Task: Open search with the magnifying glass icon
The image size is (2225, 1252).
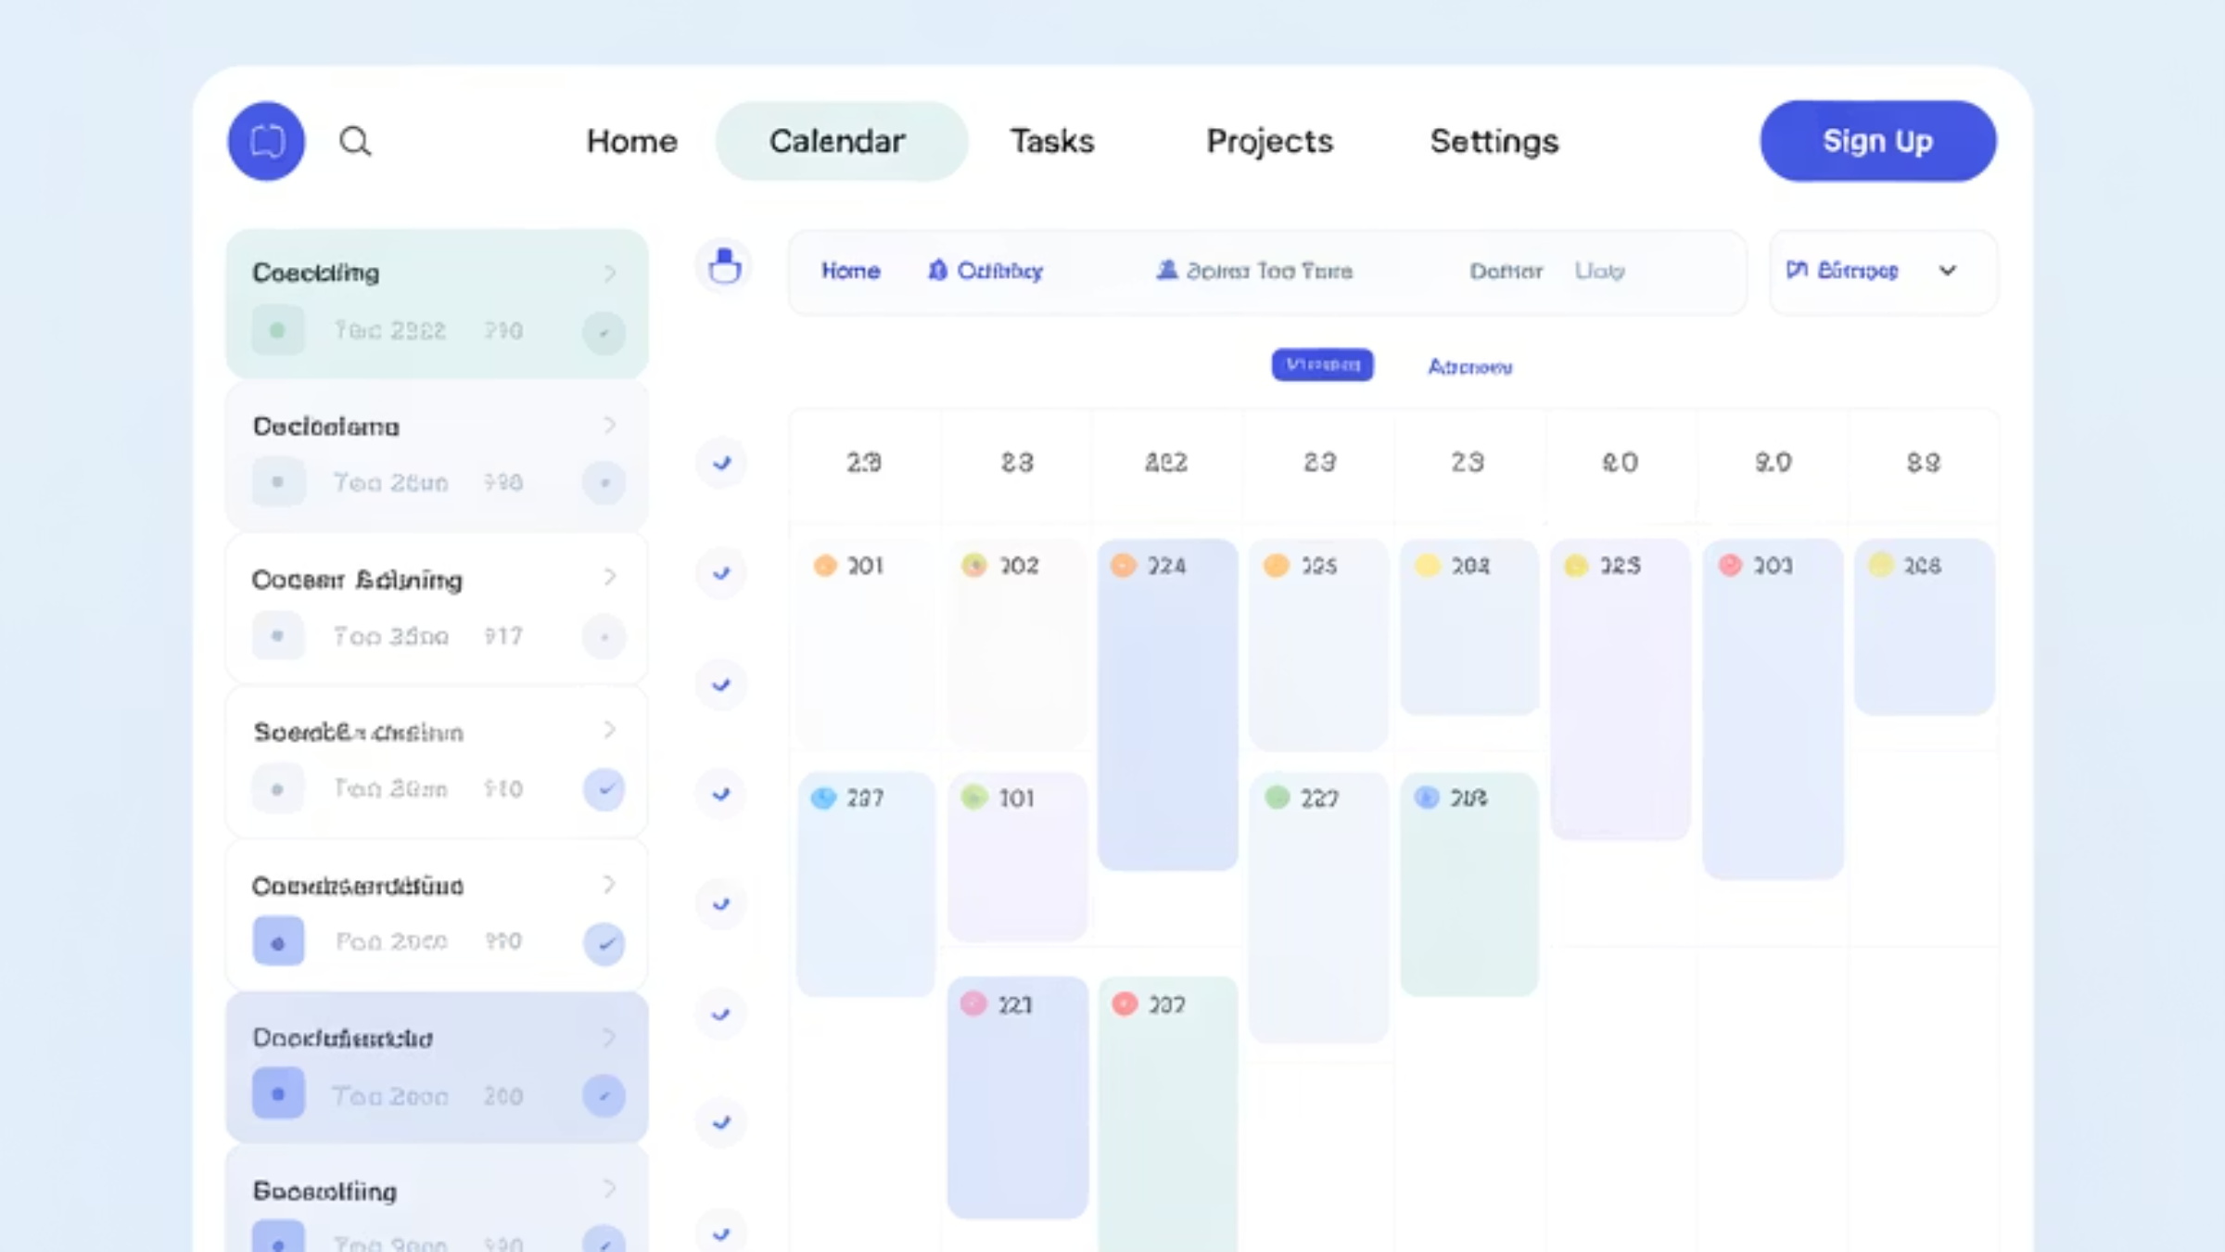Action: [x=355, y=141]
